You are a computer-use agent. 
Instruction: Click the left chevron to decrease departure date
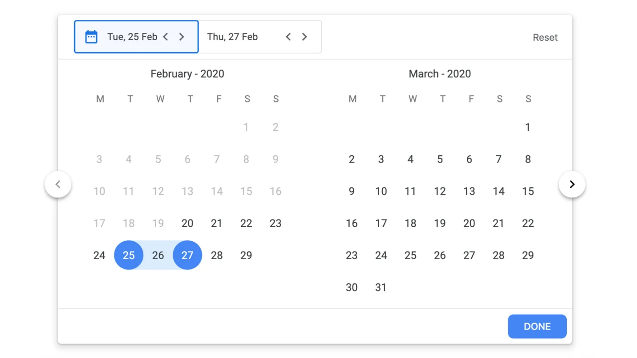165,36
